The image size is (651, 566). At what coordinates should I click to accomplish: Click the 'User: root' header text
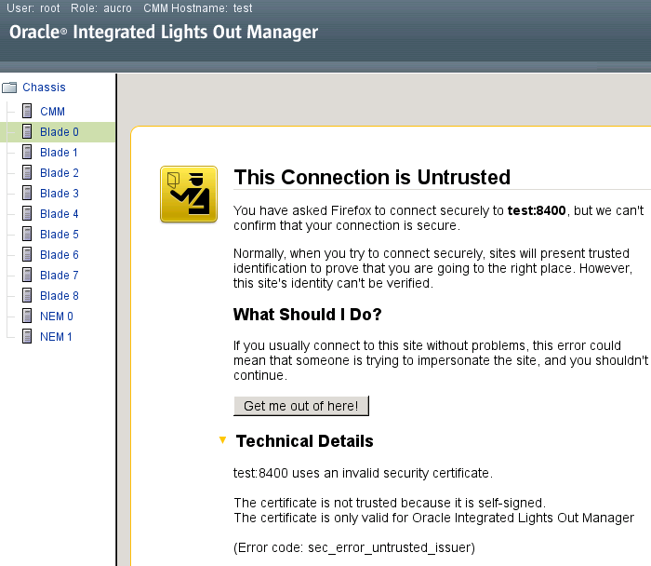point(33,8)
